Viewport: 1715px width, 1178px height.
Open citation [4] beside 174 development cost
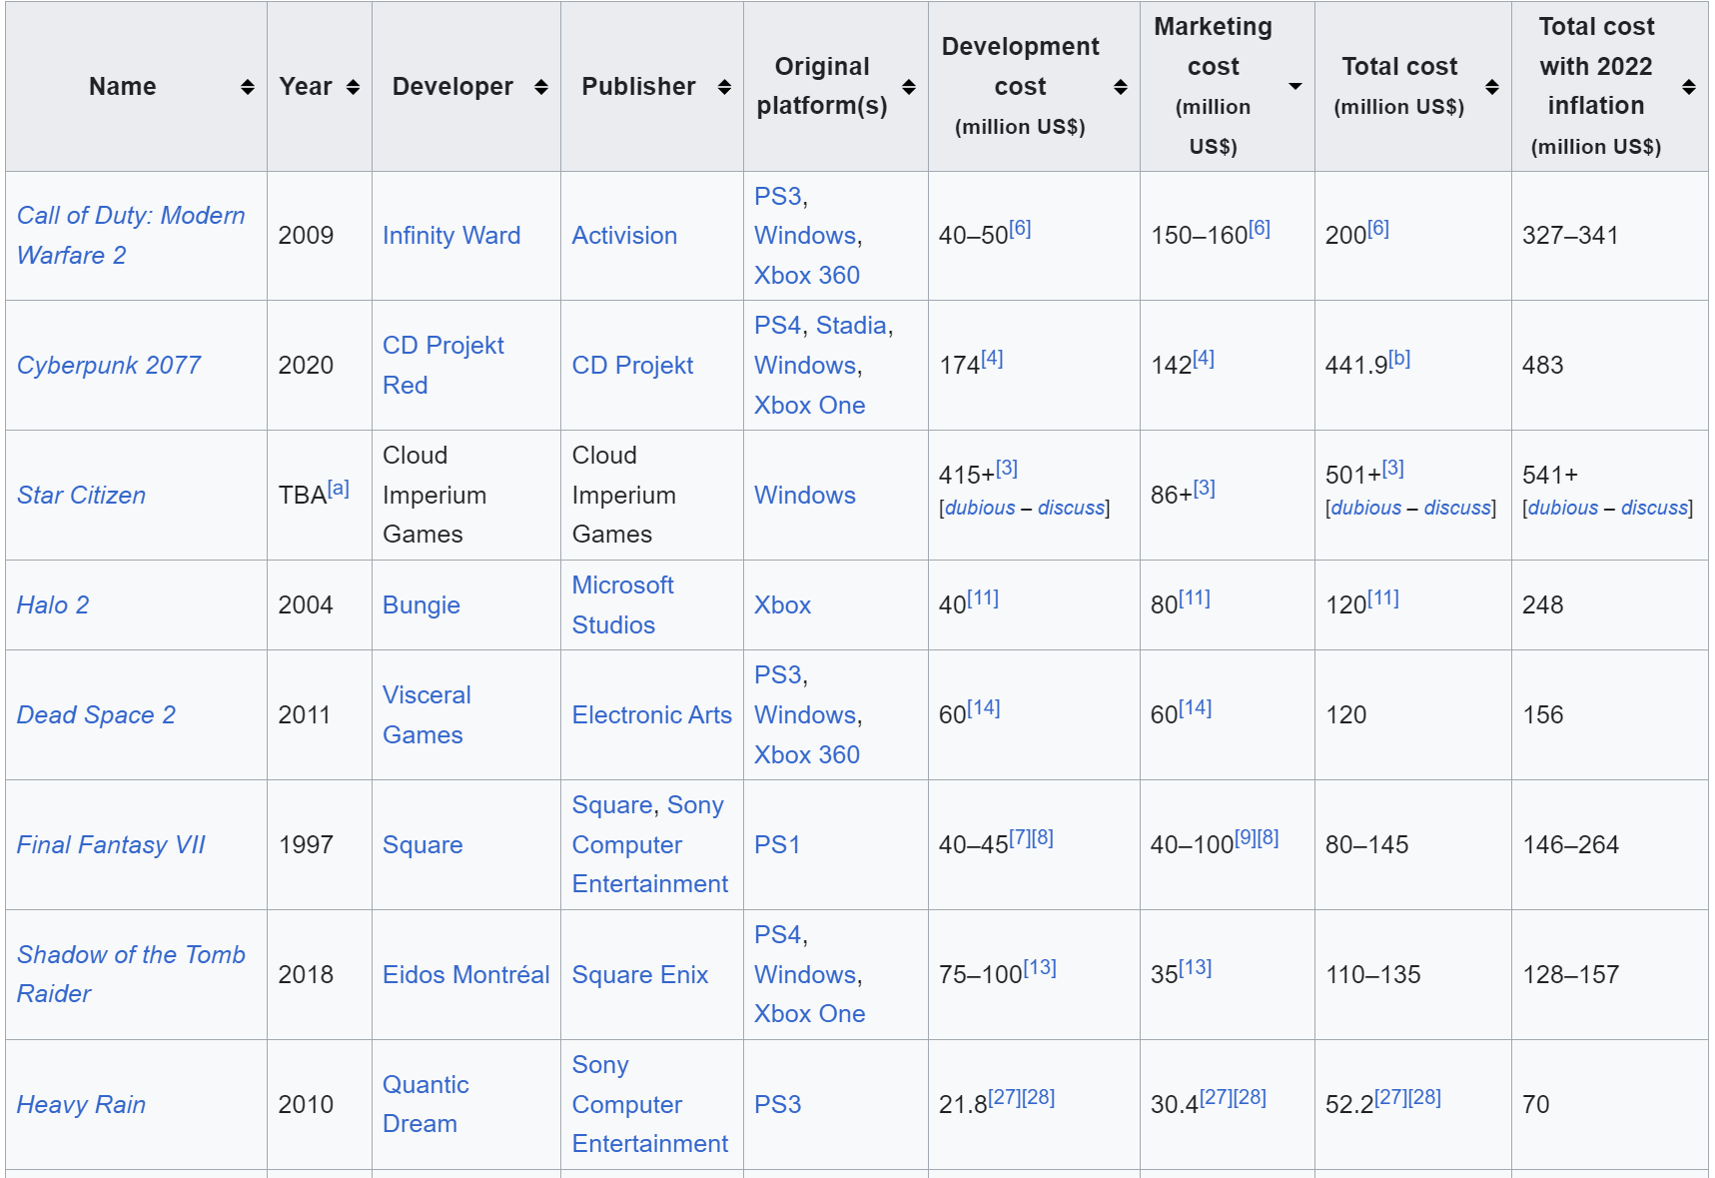click(x=992, y=358)
